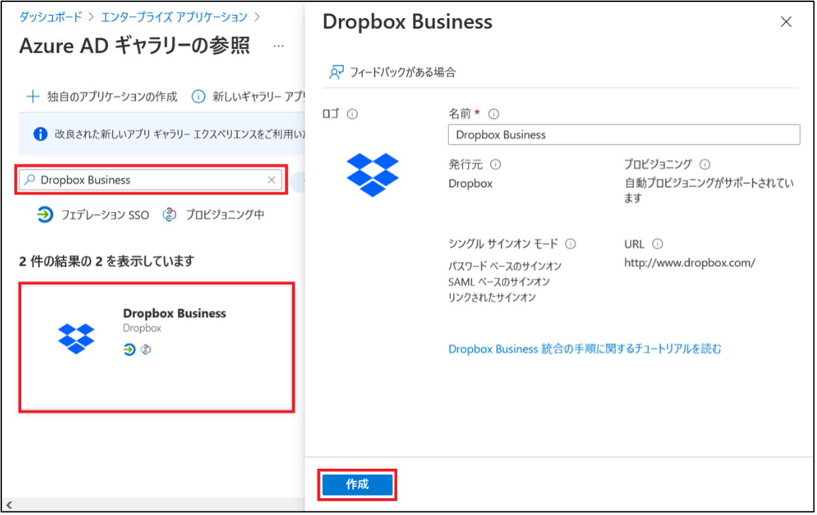This screenshot has height=515, width=817.
Task: Click the 改良された新しいアプリ ギャラリー banner text
Action: [179, 134]
